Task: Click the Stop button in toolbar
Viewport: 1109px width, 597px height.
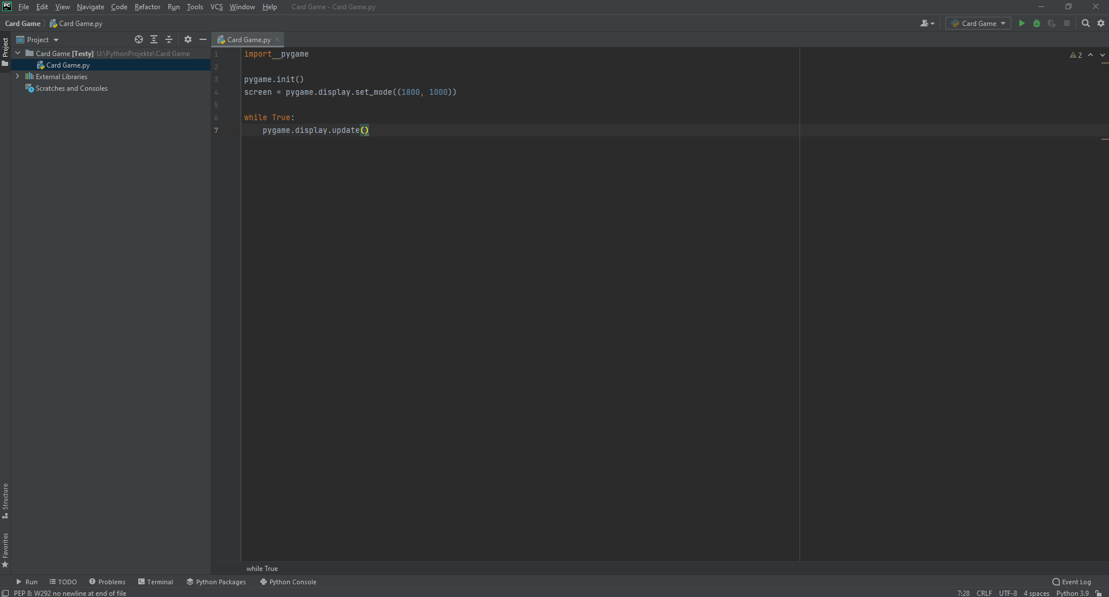Action: pyautogui.click(x=1067, y=23)
